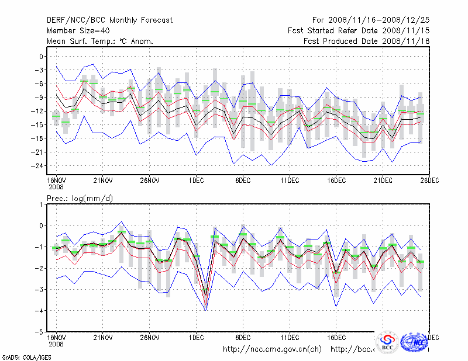Click 26DEC label on temperature chart axis
The image size is (468, 361).
coord(429,180)
